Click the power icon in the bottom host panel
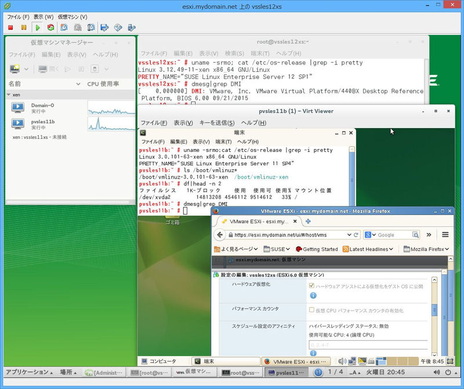Viewport: 464px width, 389px height. pos(448,372)
